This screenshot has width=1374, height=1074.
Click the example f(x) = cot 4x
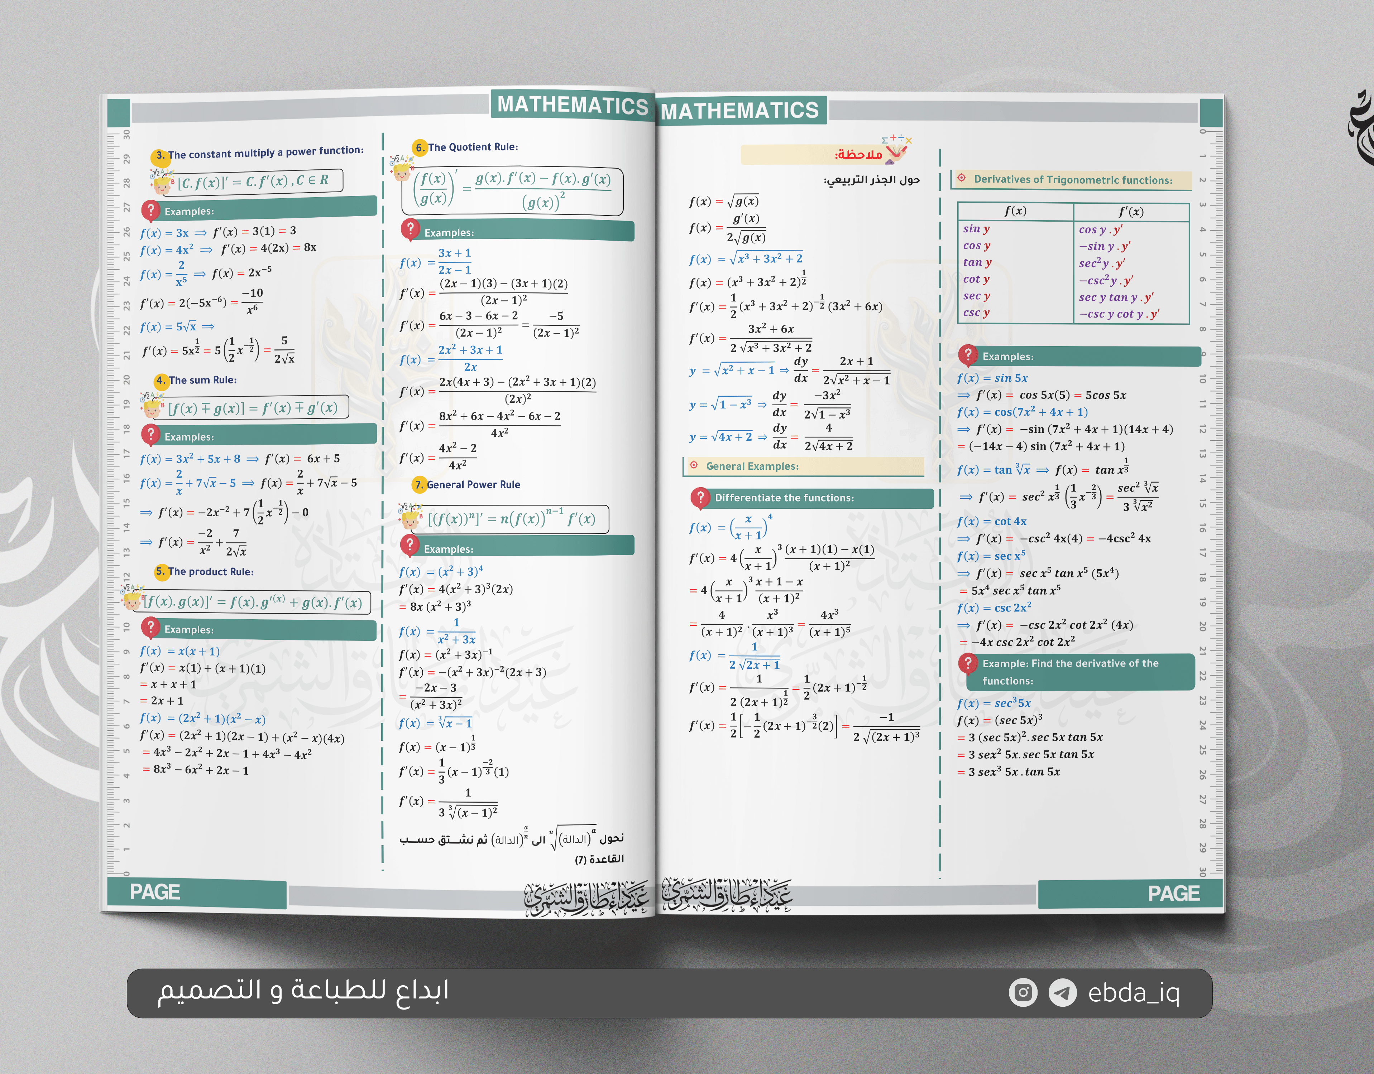[991, 521]
